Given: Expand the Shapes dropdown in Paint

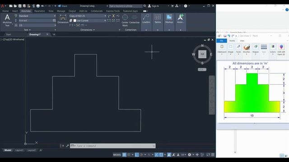Looking at the screenshot, I should pos(256,54).
